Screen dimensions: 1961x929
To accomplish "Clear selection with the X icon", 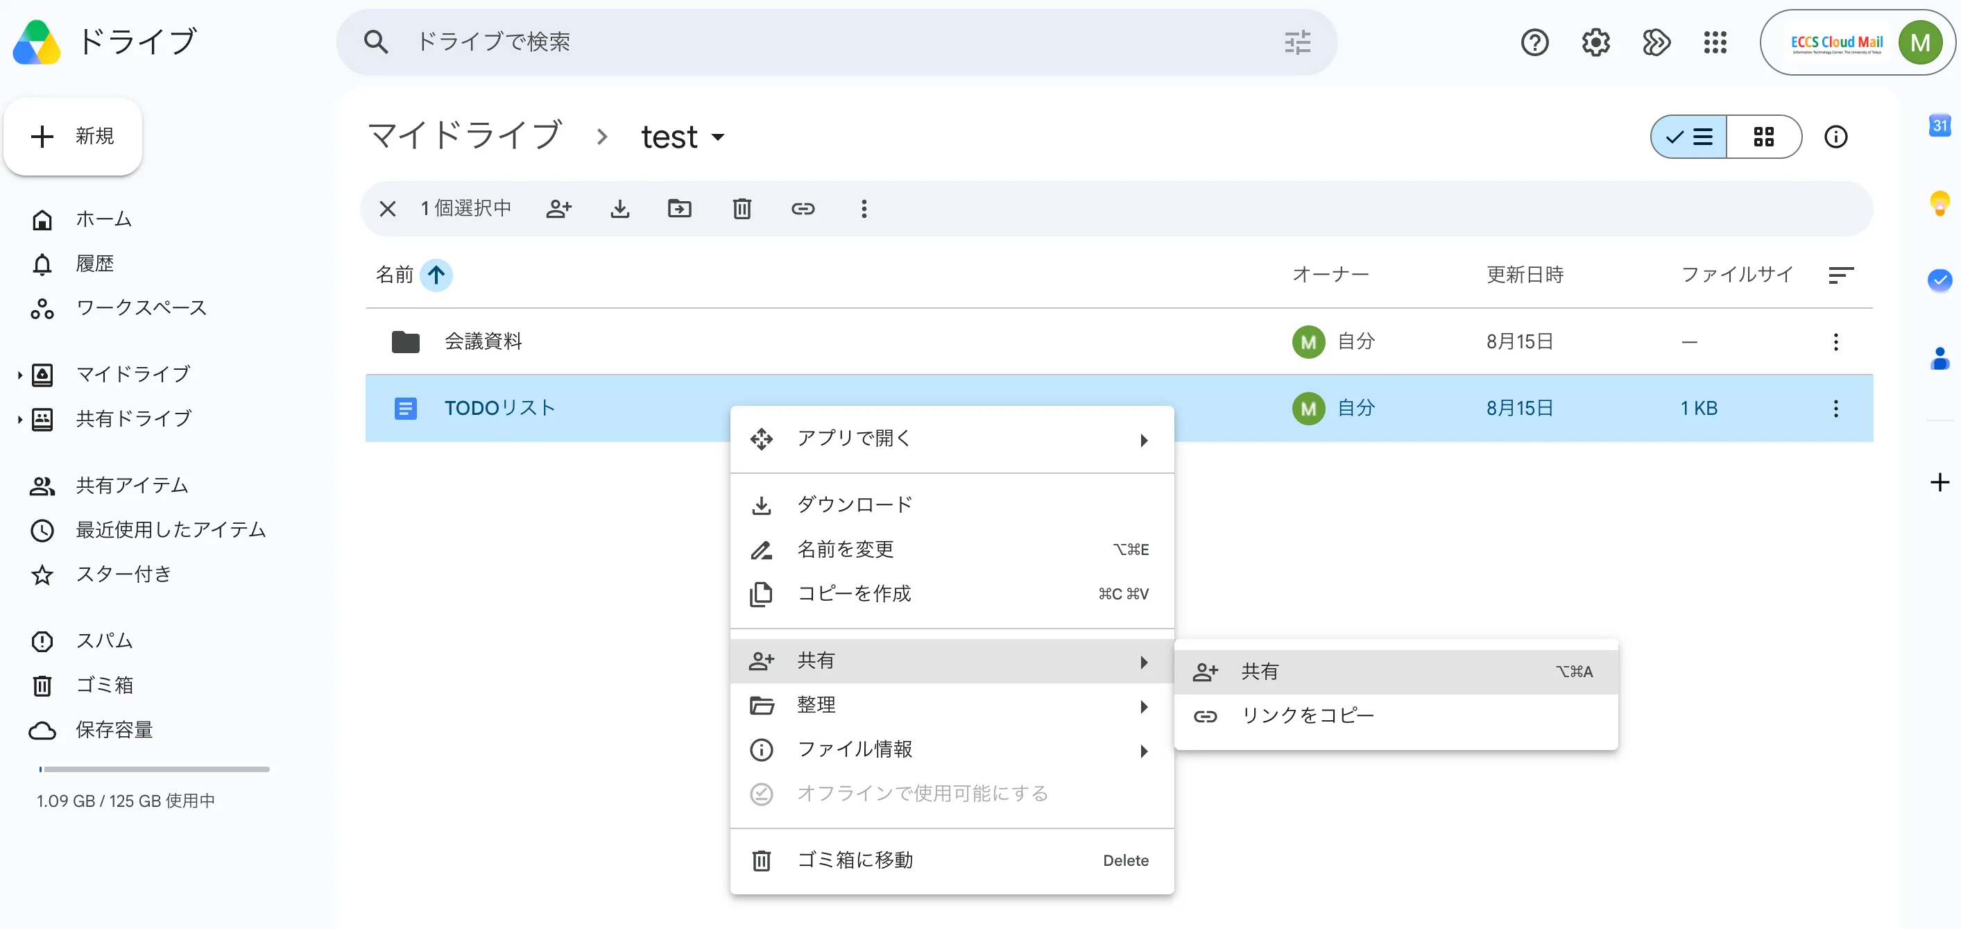I will (388, 209).
